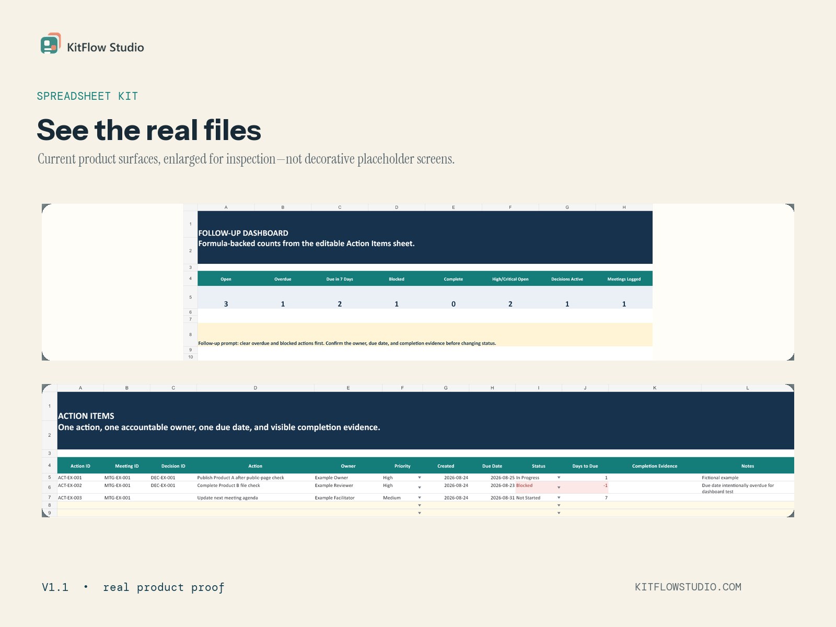Select the Days to Due header
Viewport: 836px width, 627px height.
pos(585,466)
